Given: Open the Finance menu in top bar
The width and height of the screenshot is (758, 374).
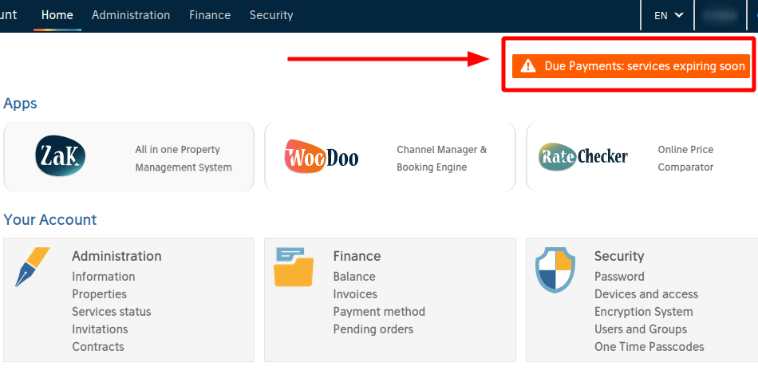Looking at the screenshot, I should [x=210, y=15].
